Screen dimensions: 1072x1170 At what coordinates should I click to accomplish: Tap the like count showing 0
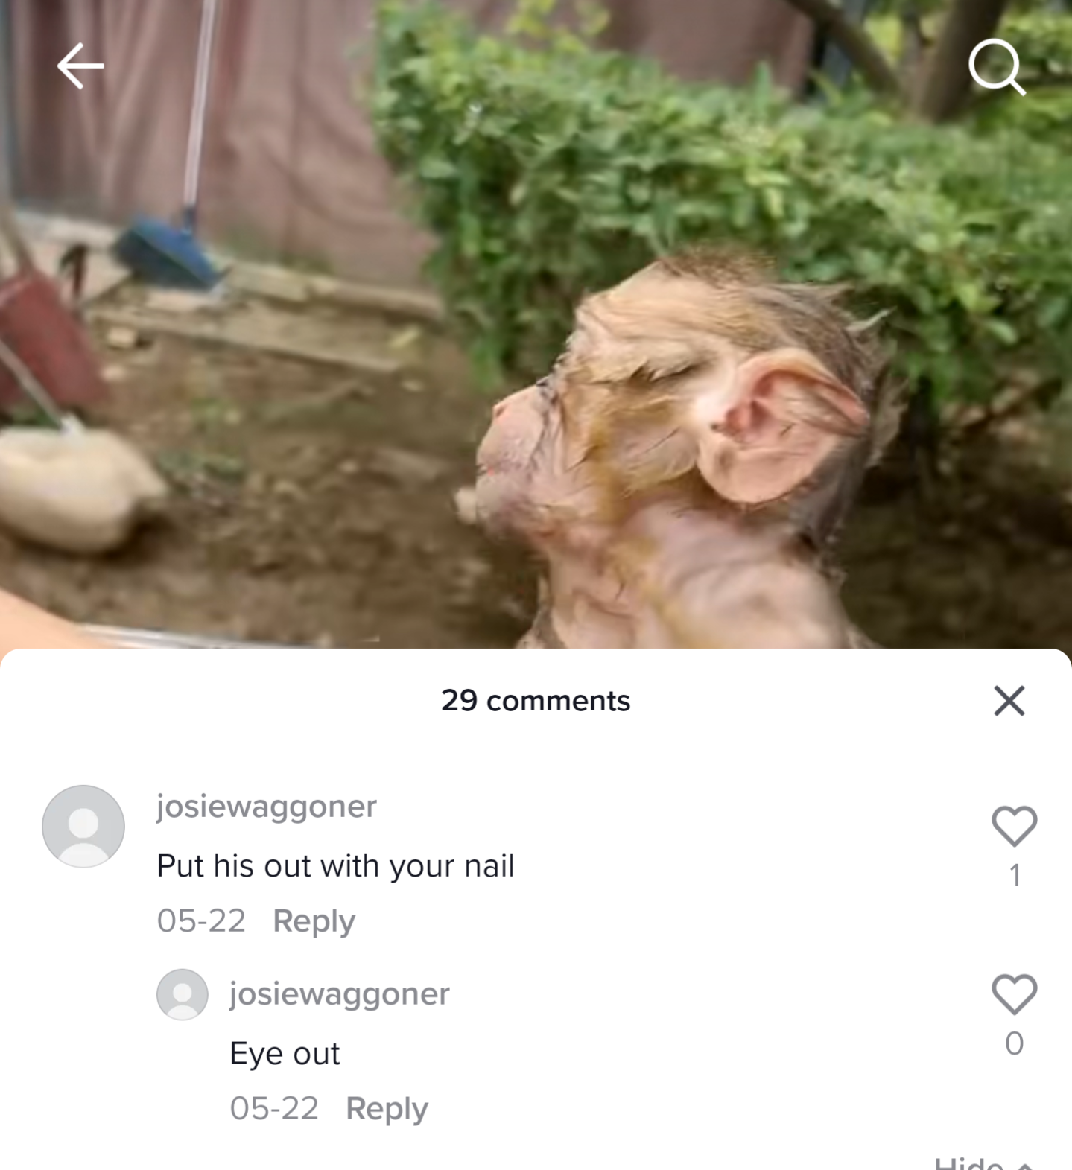[x=1014, y=1043]
